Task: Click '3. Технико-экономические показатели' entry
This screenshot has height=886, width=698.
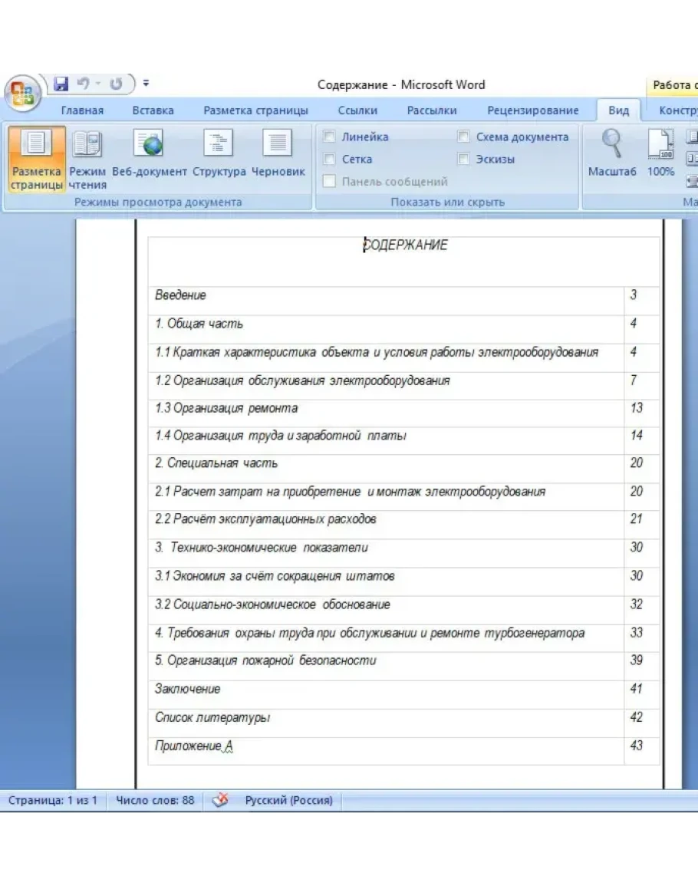Action: [262, 548]
